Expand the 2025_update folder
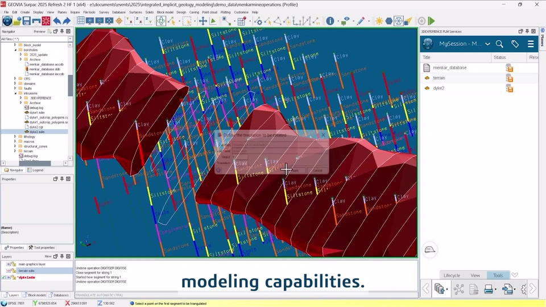Image resolution: width=546 pixels, height=307 pixels. 20,55
